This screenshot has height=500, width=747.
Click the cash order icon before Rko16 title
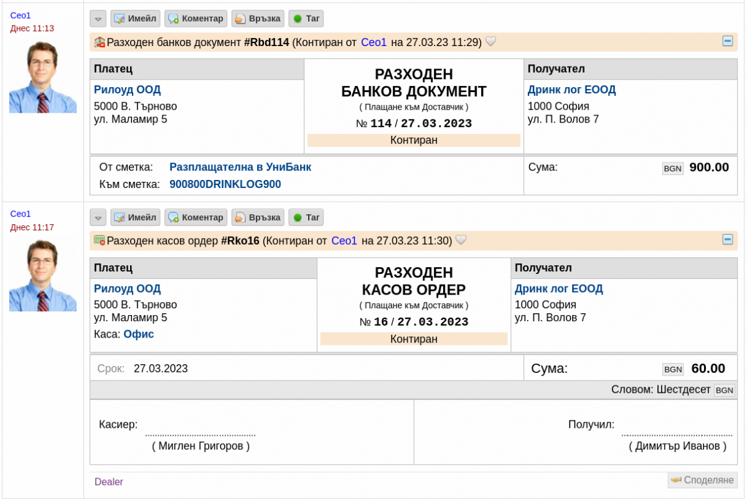pyautogui.click(x=100, y=240)
